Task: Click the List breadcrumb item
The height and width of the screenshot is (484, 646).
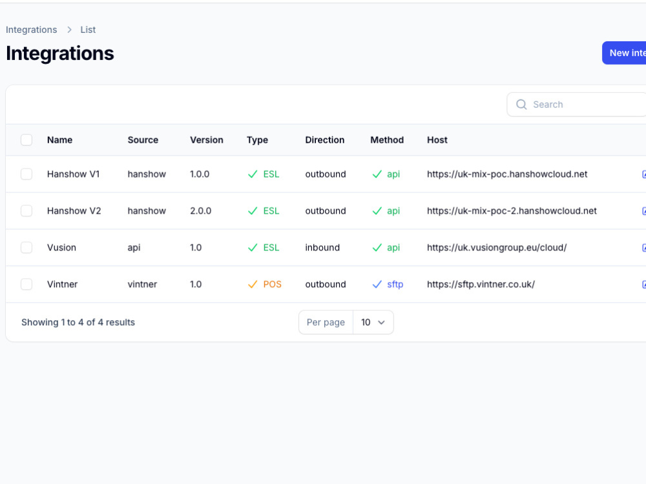Action: click(88, 30)
